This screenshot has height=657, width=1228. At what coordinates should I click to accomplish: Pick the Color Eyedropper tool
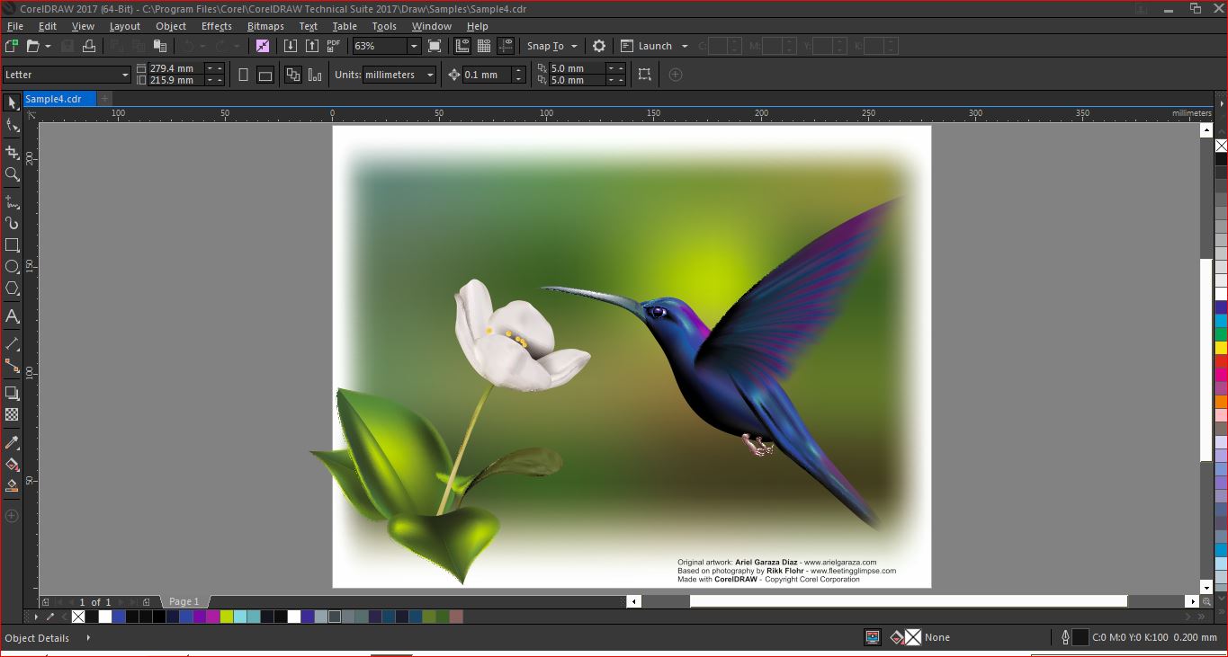point(12,443)
